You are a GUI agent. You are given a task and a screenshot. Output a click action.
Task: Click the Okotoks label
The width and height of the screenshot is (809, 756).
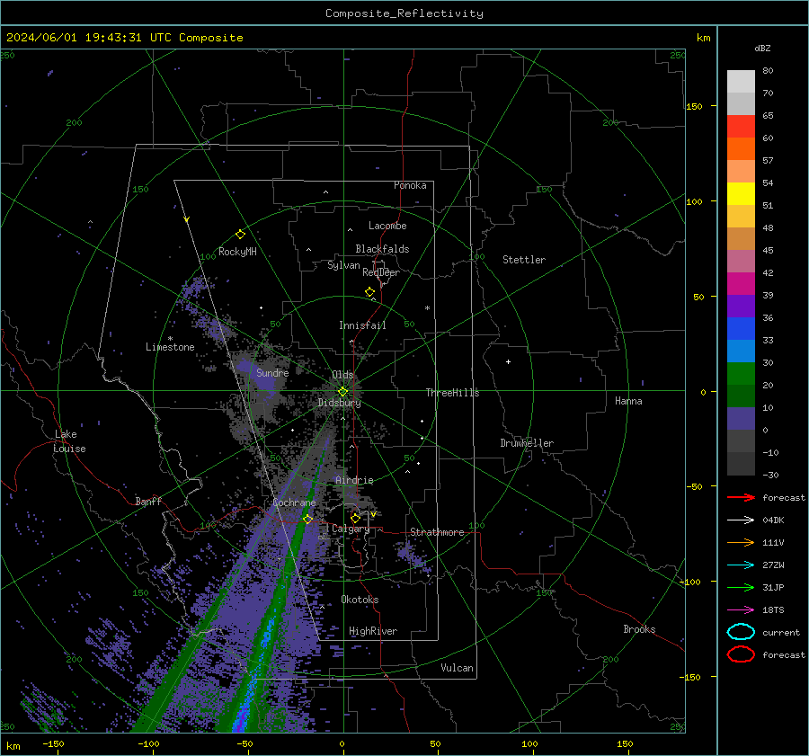coord(360,600)
